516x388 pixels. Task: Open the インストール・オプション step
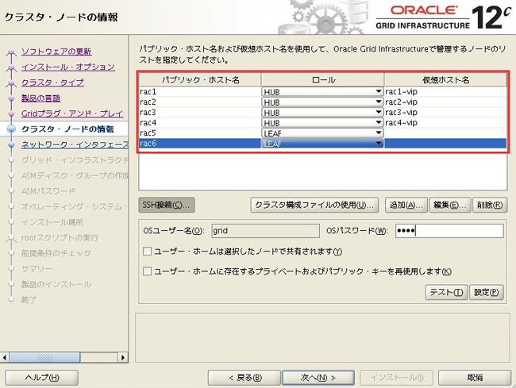click(x=67, y=67)
